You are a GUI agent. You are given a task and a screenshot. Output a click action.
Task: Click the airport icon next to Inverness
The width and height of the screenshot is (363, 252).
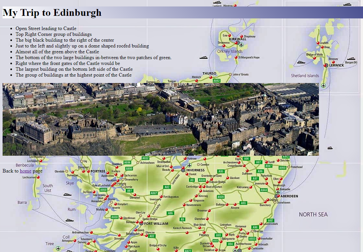tap(189, 165)
